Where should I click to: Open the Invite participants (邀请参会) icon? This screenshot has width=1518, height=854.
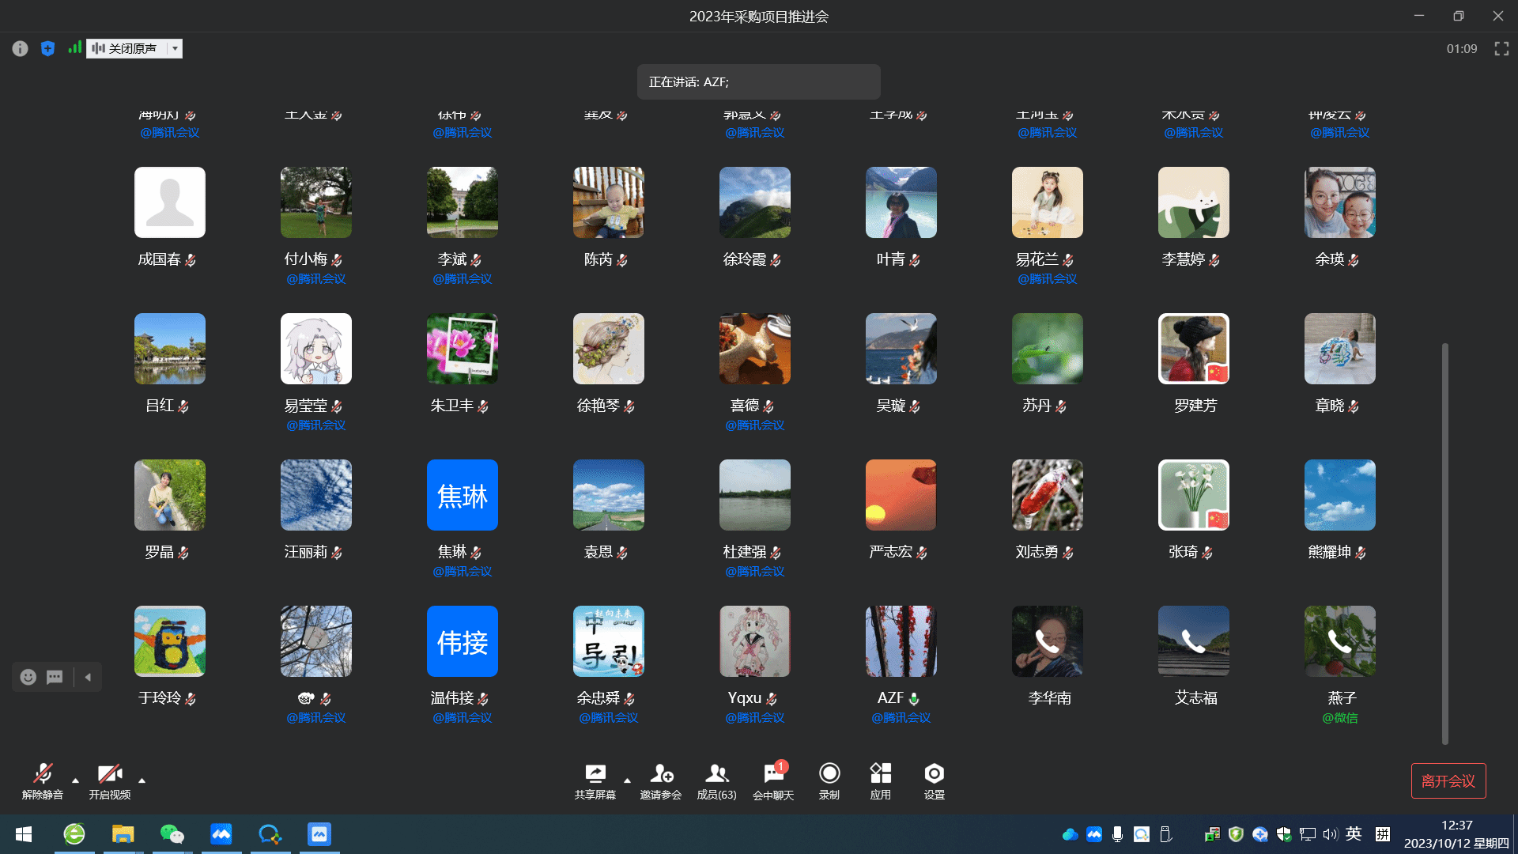pyautogui.click(x=661, y=780)
